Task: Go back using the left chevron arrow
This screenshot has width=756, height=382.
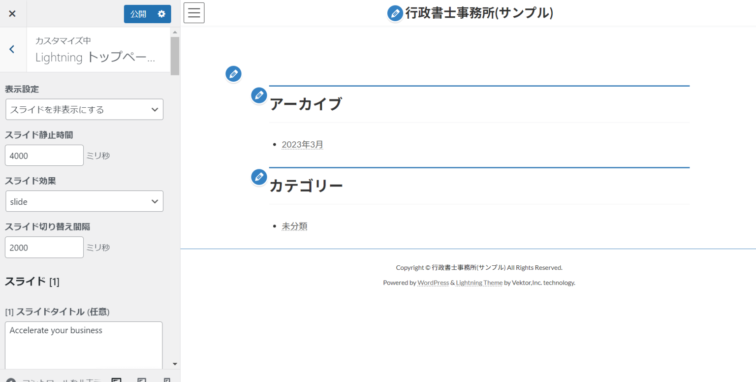Action: click(12, 49)
